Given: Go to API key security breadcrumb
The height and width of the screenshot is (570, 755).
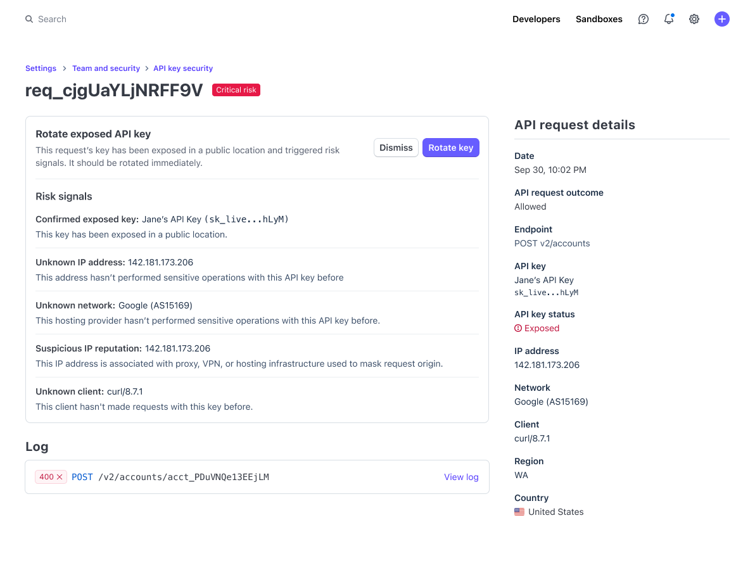Looking at the screenshot, I should [183, 68].
